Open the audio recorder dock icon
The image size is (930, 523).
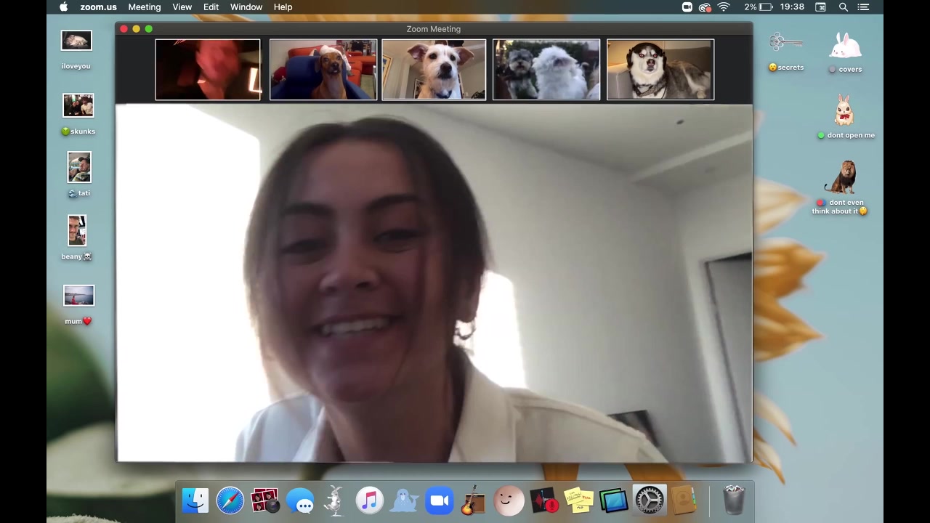[543, 500]
